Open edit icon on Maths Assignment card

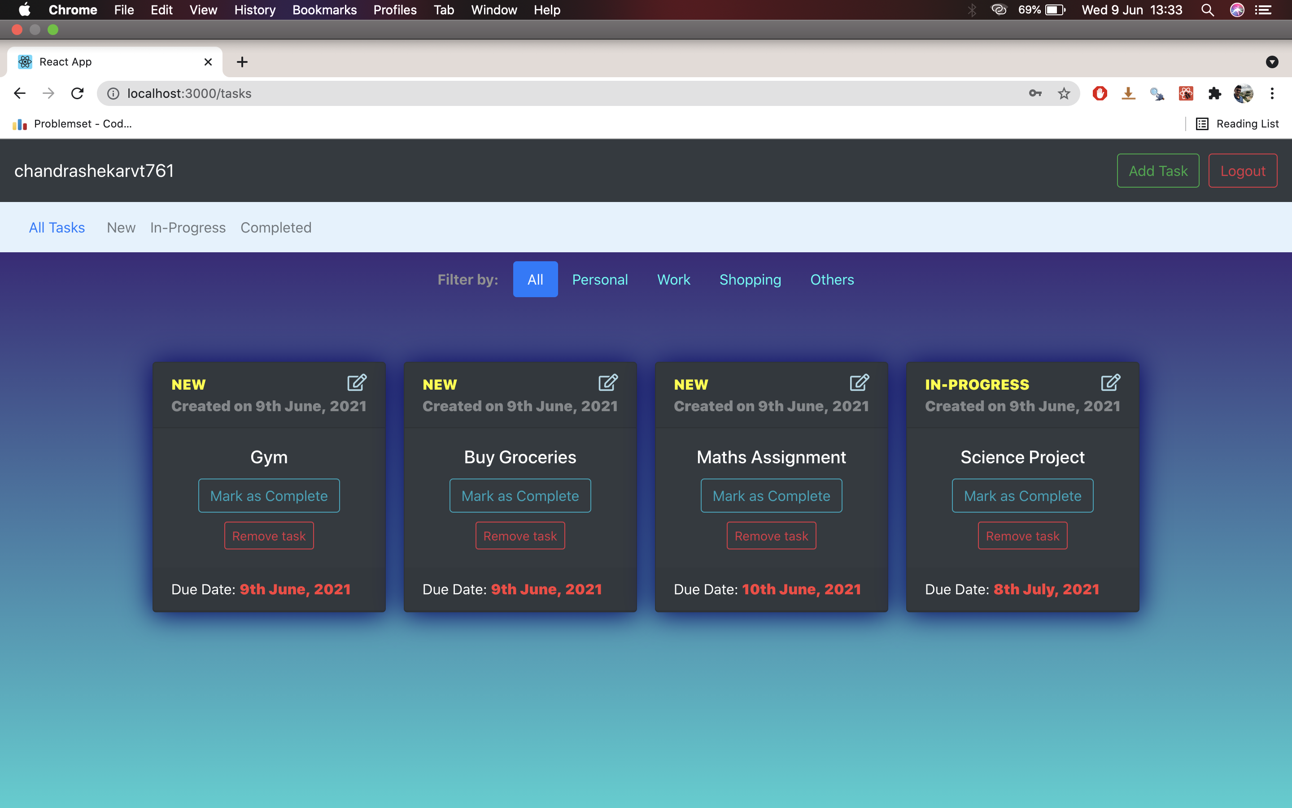859,382
